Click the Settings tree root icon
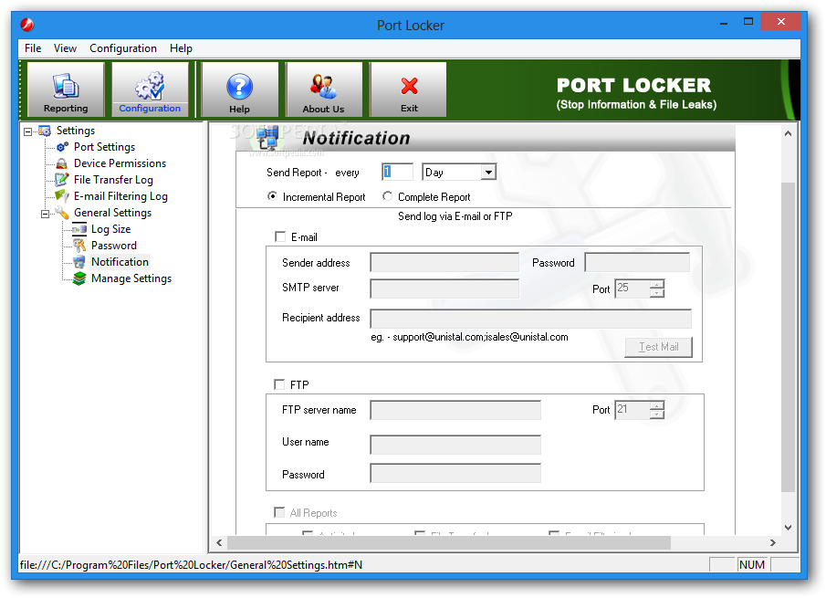826x598 pixels. (45, 131)
